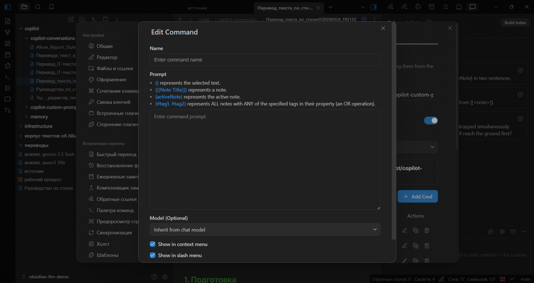Toggle the blue switch in Copilot settings
The width and height of the screenshot is (534, 283).
click(431, 120)
